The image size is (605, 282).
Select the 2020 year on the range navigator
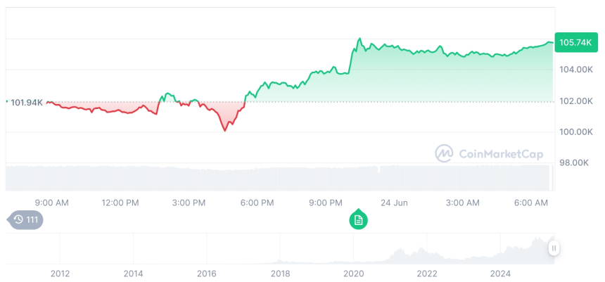click(353, 273)
